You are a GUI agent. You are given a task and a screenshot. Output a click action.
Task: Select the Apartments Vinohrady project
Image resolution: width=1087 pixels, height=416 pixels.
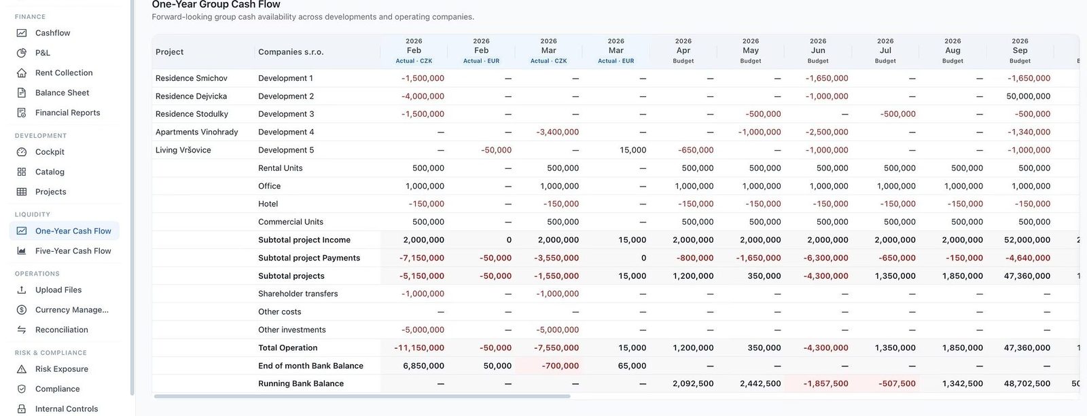click(x=197, y=132)
